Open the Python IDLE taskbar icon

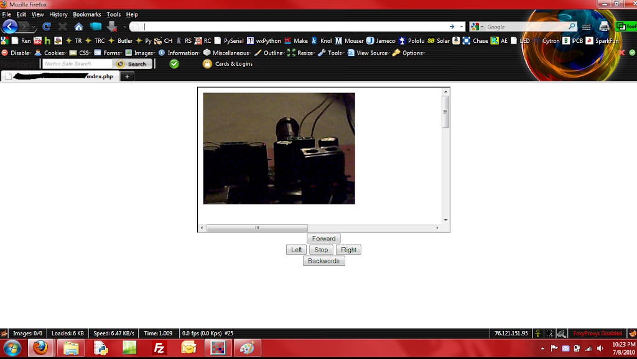coord(100,348)
